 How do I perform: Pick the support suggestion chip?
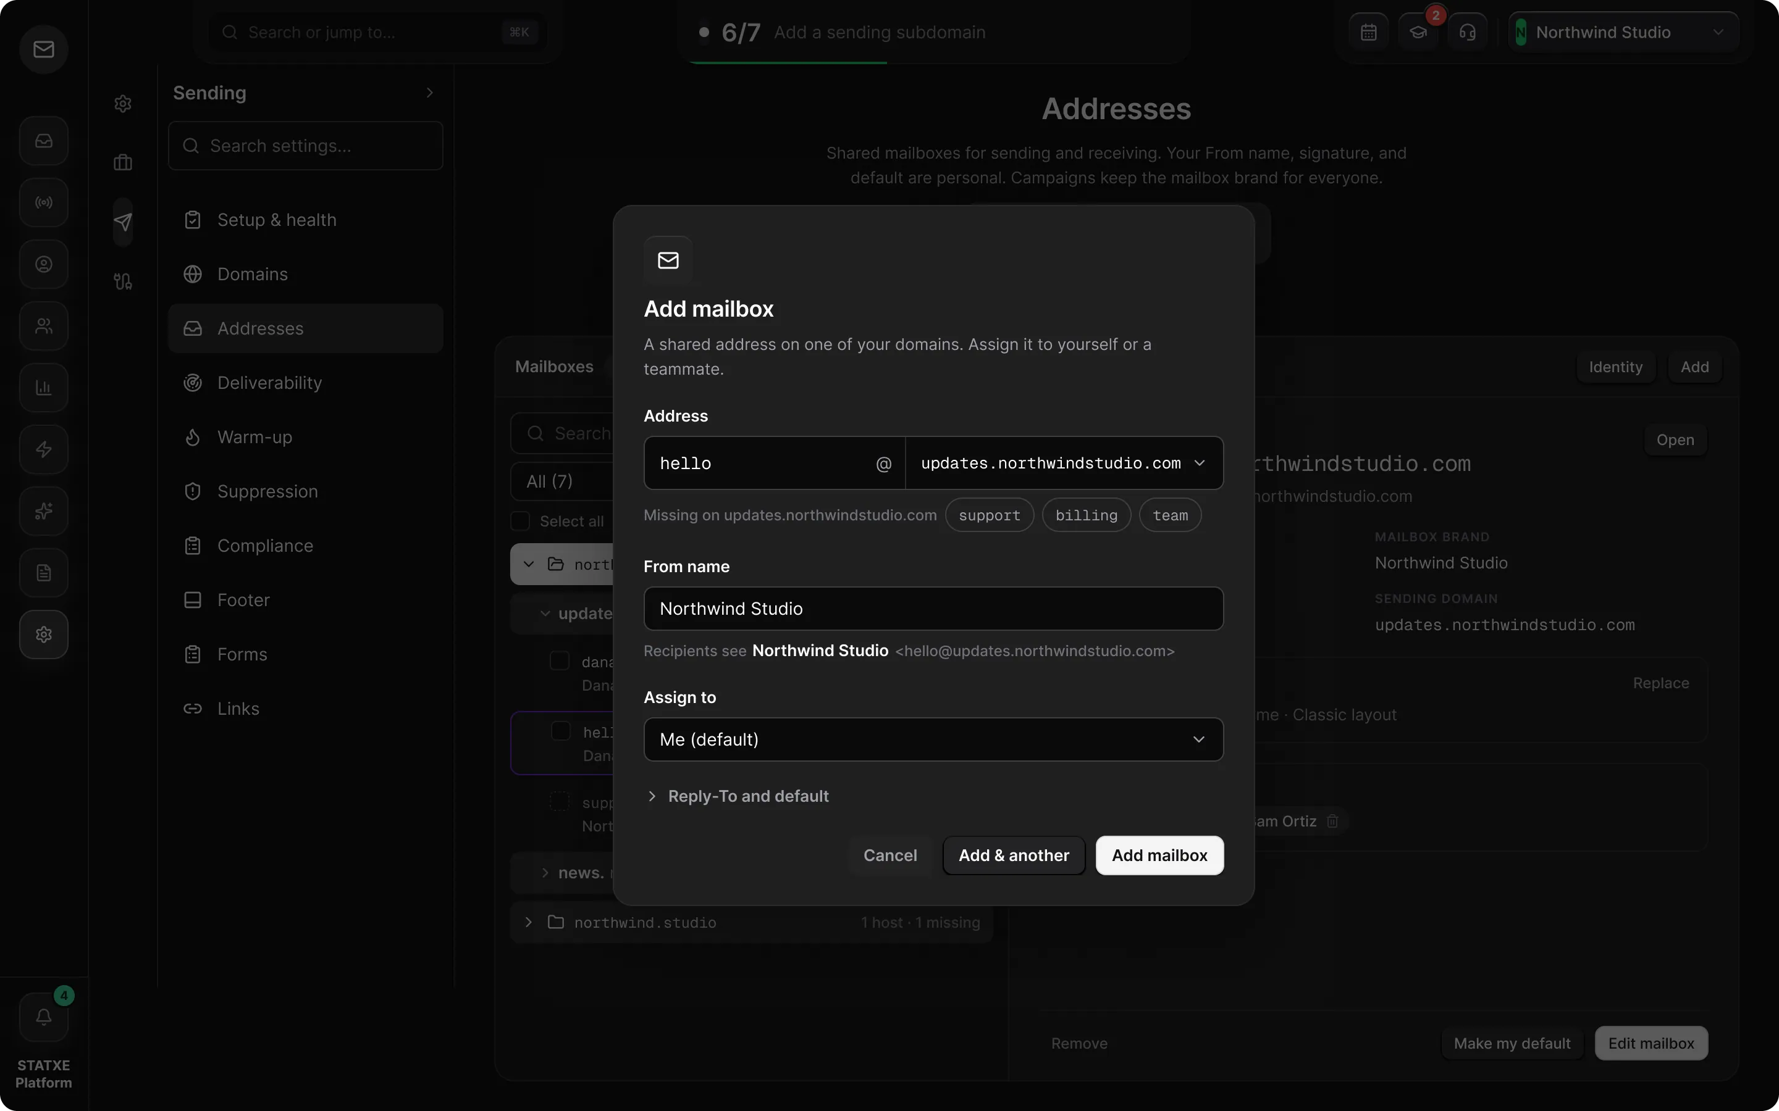(x=990, y=515)
